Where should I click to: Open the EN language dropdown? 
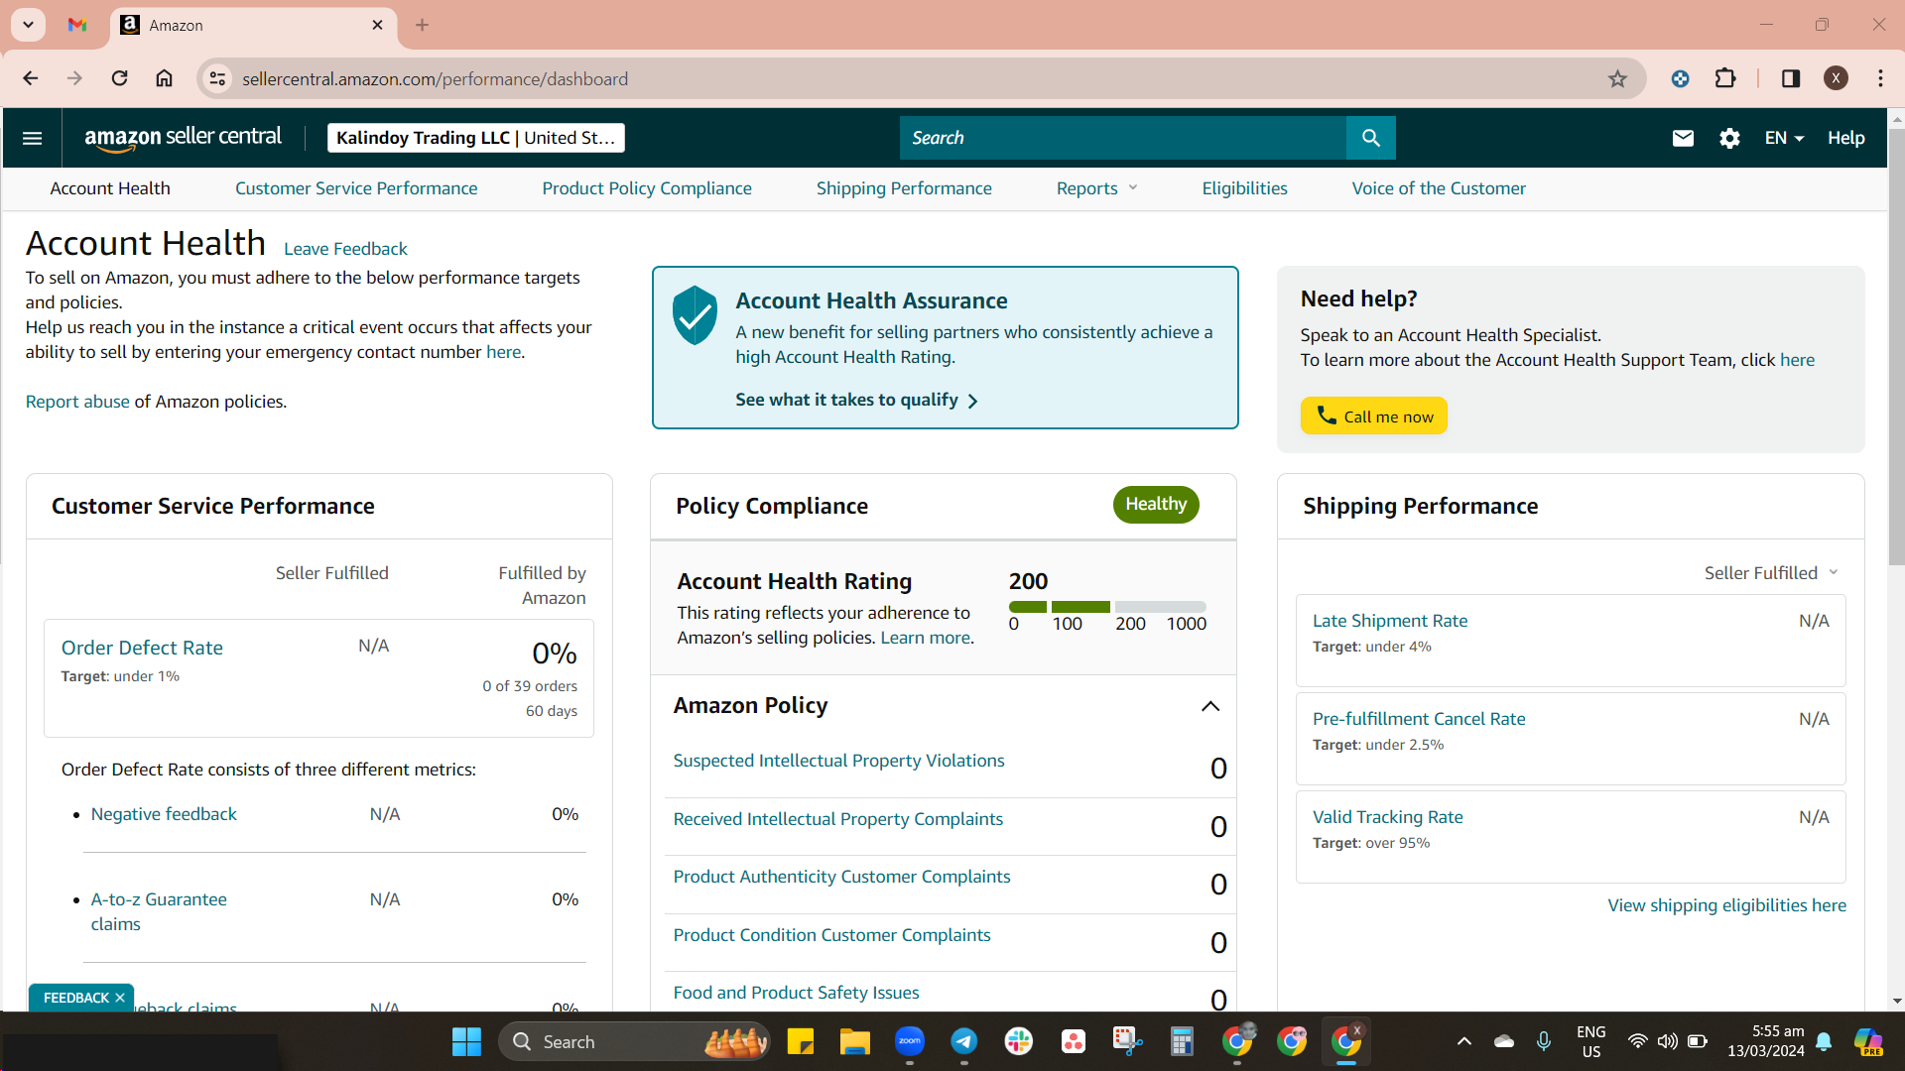1784,138
